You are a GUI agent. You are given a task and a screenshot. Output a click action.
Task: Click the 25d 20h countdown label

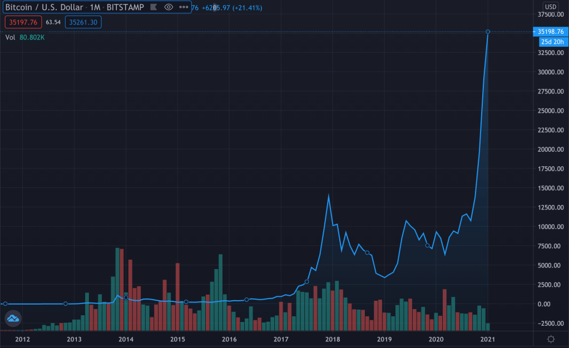553,42
